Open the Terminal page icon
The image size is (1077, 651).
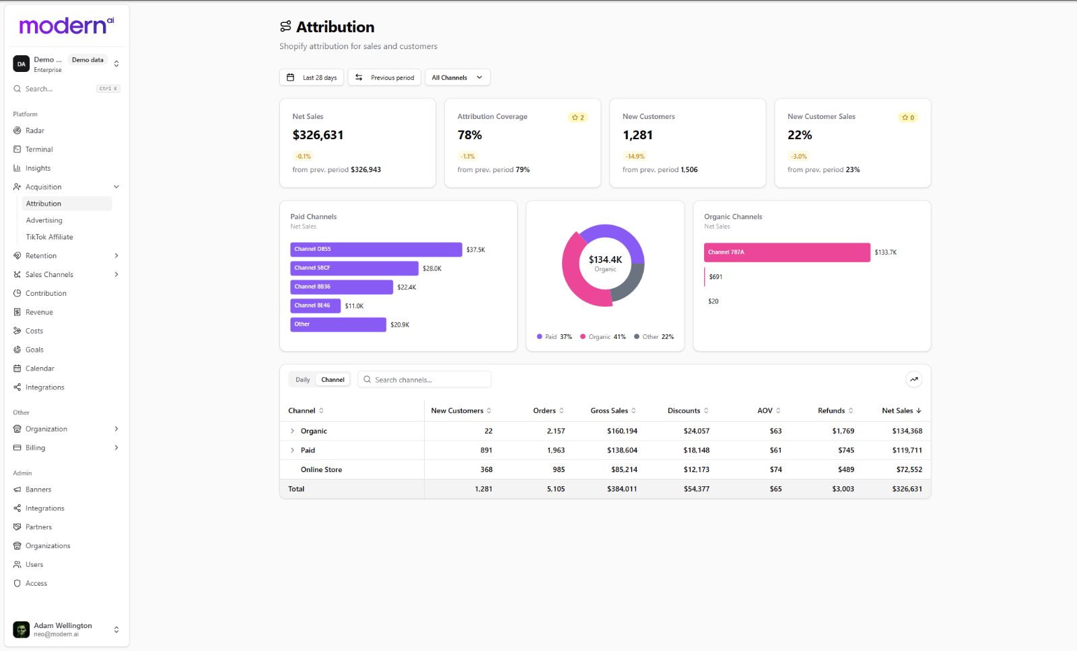(17, 149)
